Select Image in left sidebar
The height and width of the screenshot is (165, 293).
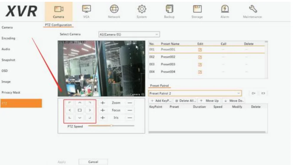[6, 81]
